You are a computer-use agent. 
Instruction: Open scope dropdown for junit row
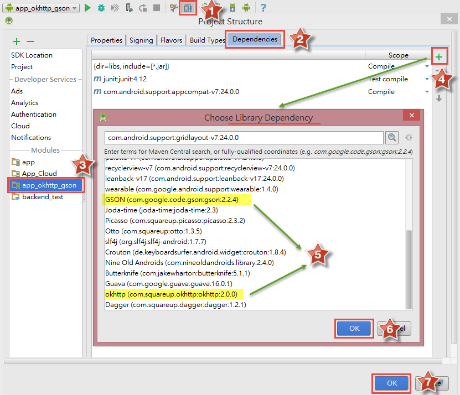click(x=427, y=79)
